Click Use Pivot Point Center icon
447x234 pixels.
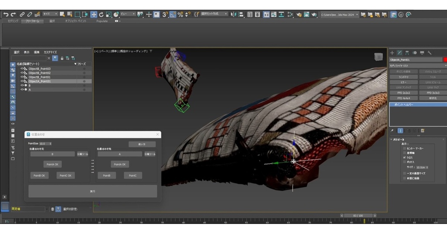(140, 14)
